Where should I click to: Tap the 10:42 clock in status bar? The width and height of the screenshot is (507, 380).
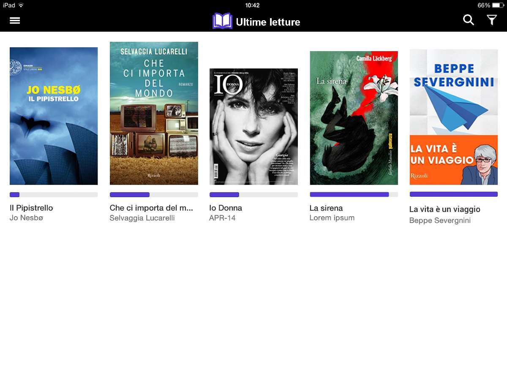tap(253, 5)
